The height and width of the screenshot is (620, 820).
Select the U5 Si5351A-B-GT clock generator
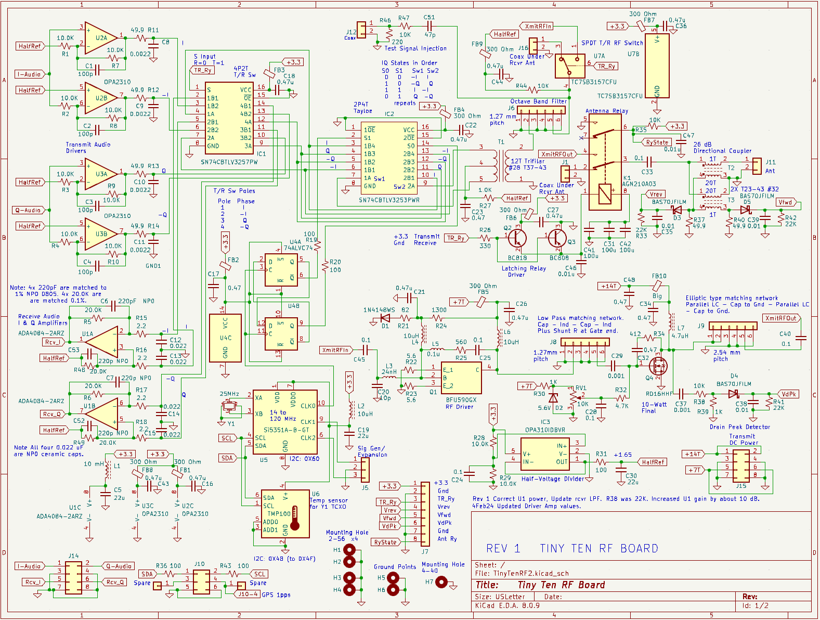pyautogui.click(x=284, y=422)
